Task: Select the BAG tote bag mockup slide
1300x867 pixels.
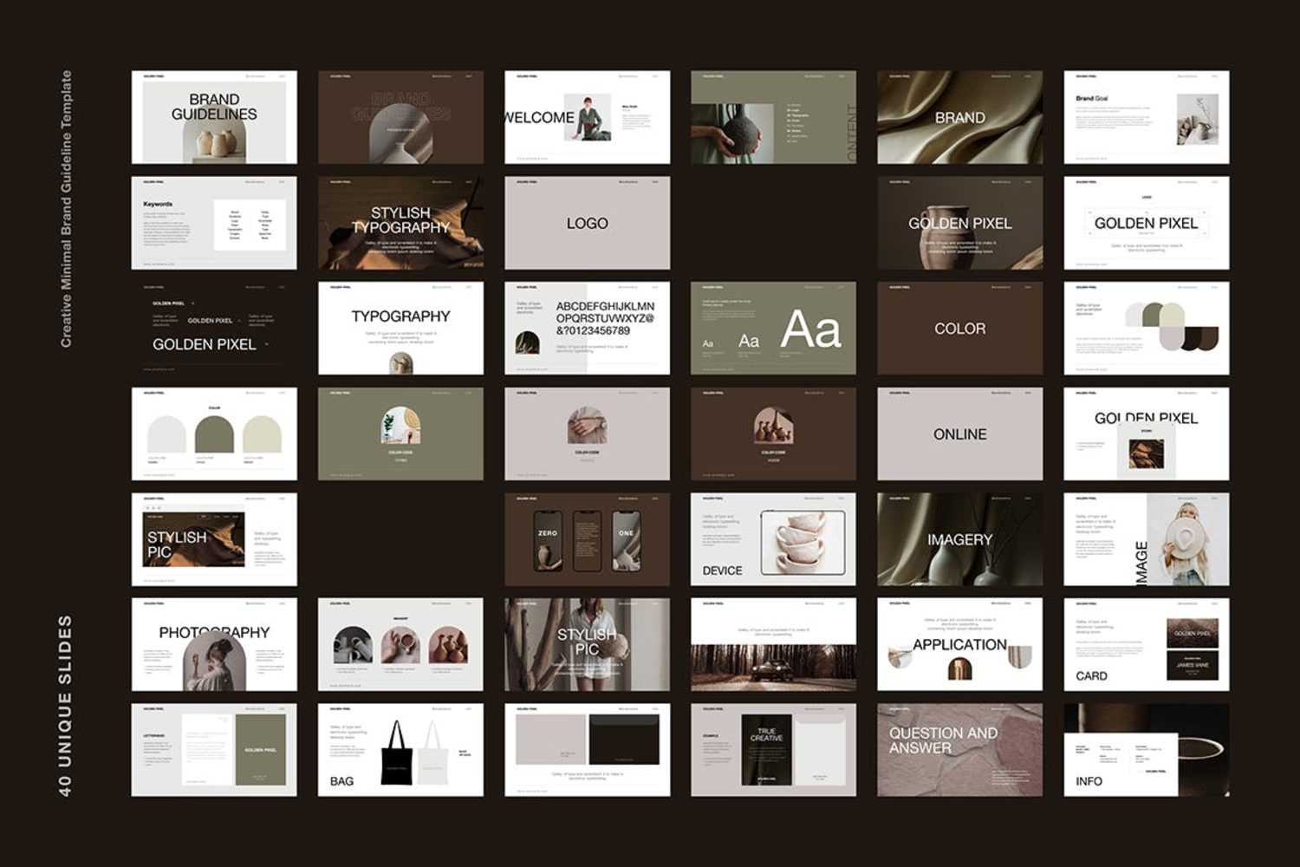Action: click(400, 750)
